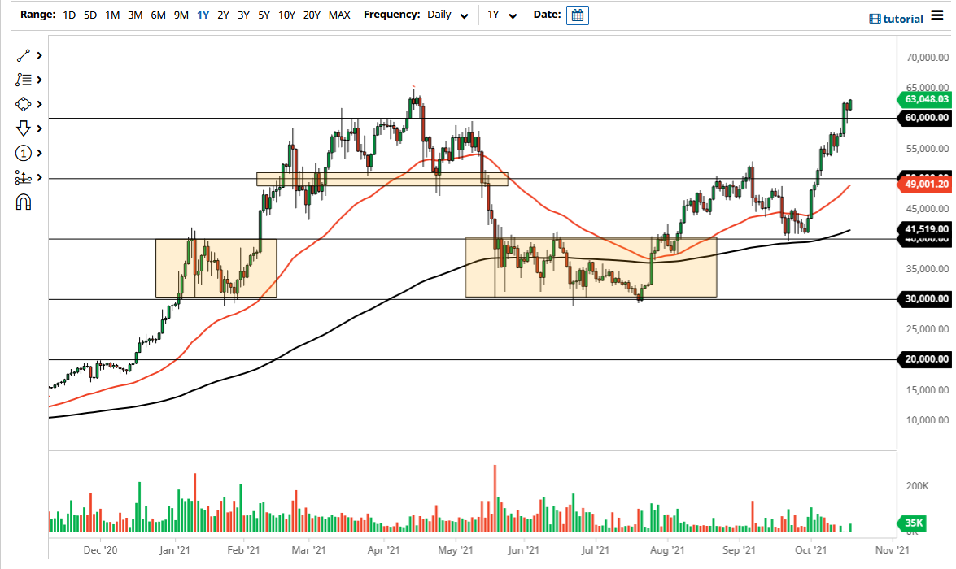
Task: Switch Range to 1D
Action: pyautogui.click(x=69, y=15)
